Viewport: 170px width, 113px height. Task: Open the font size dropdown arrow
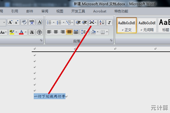(x=4, y=23)
